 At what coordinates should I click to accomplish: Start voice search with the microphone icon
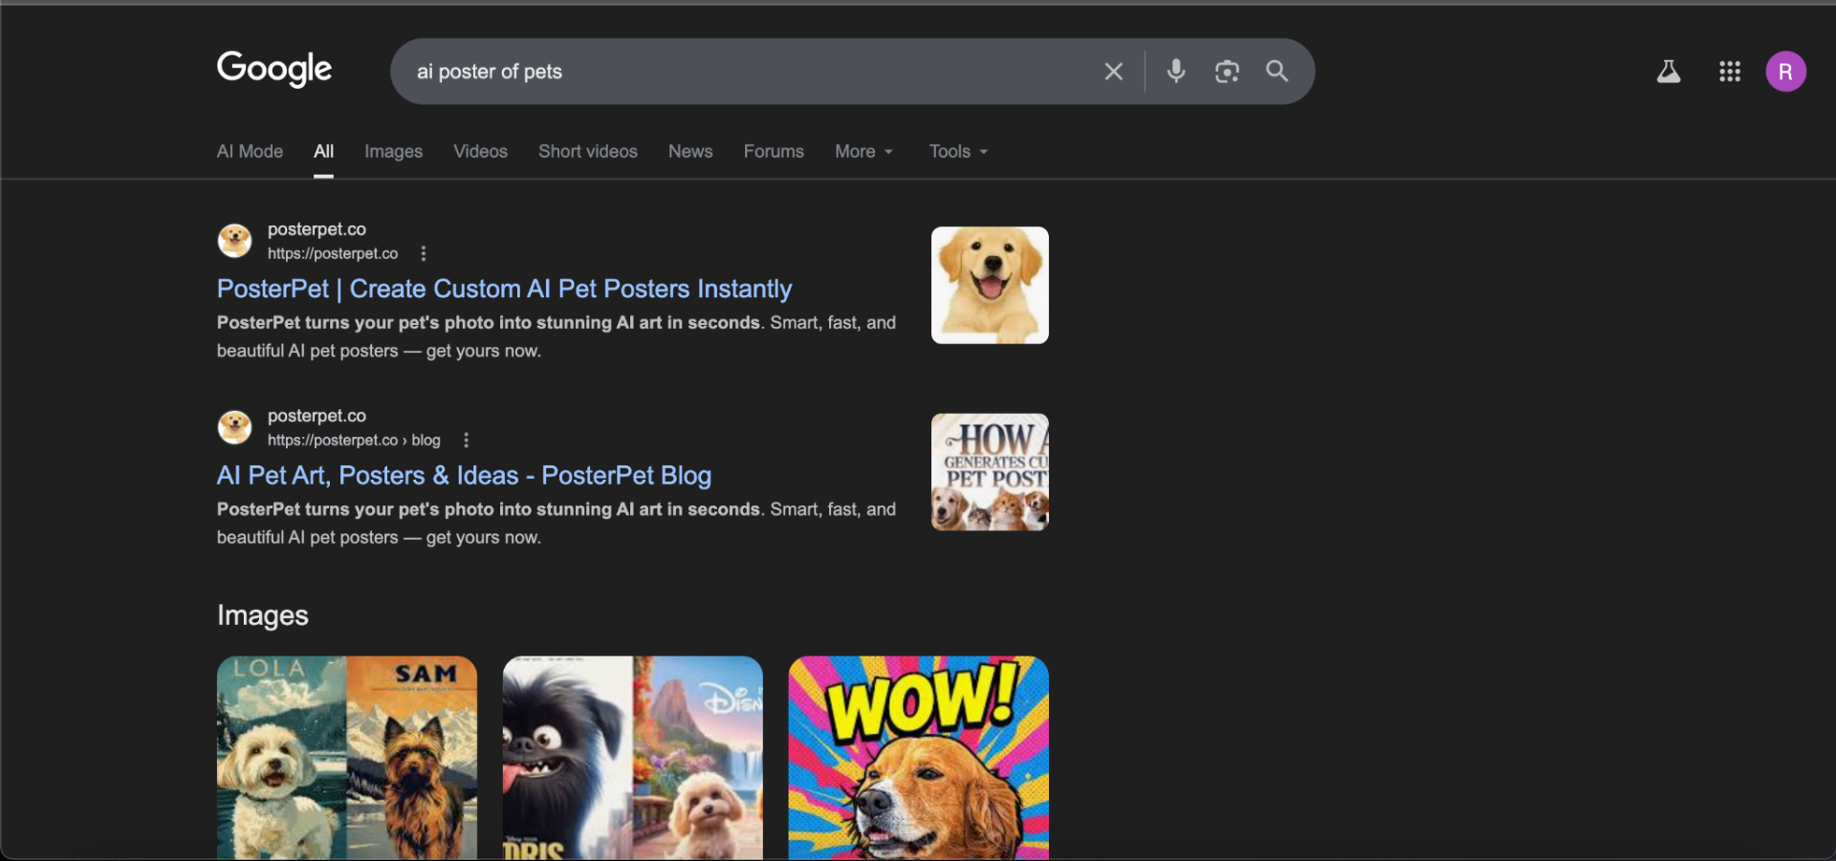[x=1176, y=71]
